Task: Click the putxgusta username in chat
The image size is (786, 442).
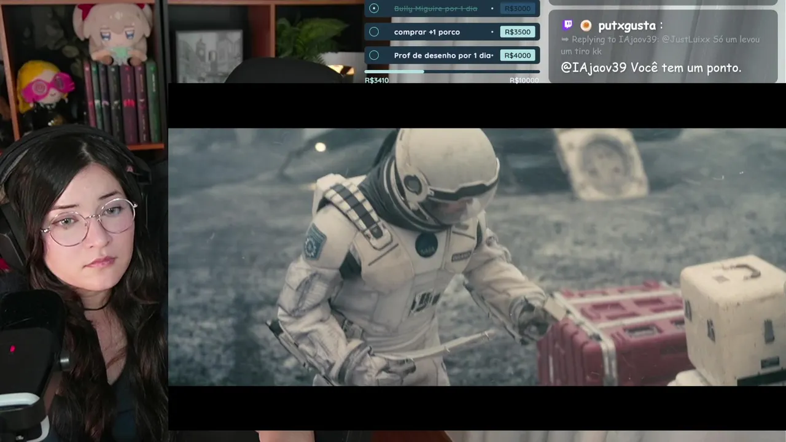Action: (626, 26)
